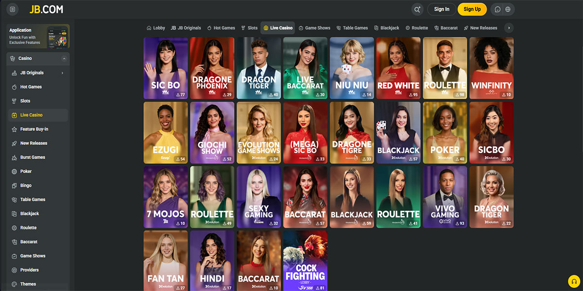Image resolution: width=583 pixels, height=291 pixels.
Task: Open the Vivo Gaming game tile
Action: point(445,197)
